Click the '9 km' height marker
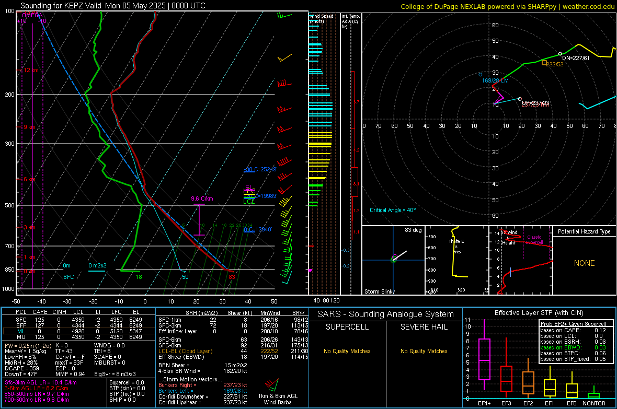Image resolution: width=617 pixels, height=409 pixels. pos(29,127)
